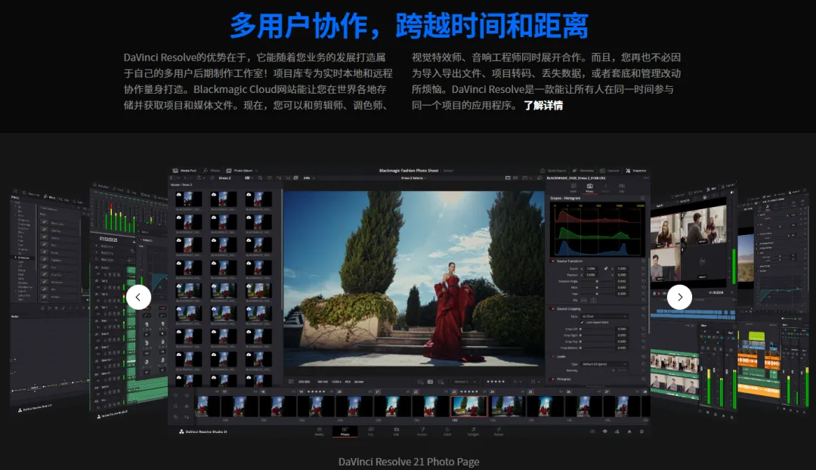The width and height of the screenshot is (816, 470).
Task: Switch media pool to grid view
Action: [x=247, y=178]
